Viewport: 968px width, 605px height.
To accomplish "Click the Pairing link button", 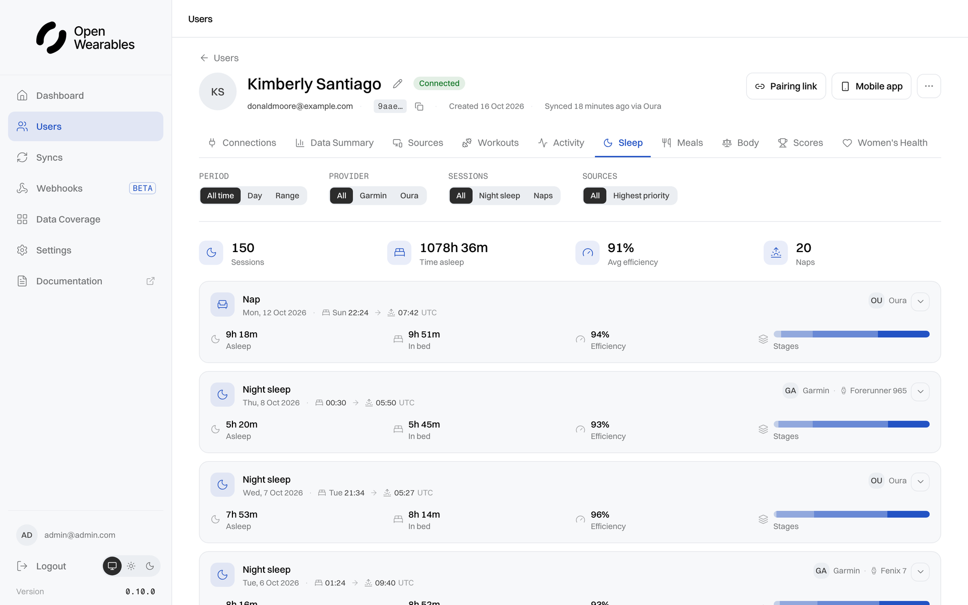I will pyautogui.click(x=786, y=86).
